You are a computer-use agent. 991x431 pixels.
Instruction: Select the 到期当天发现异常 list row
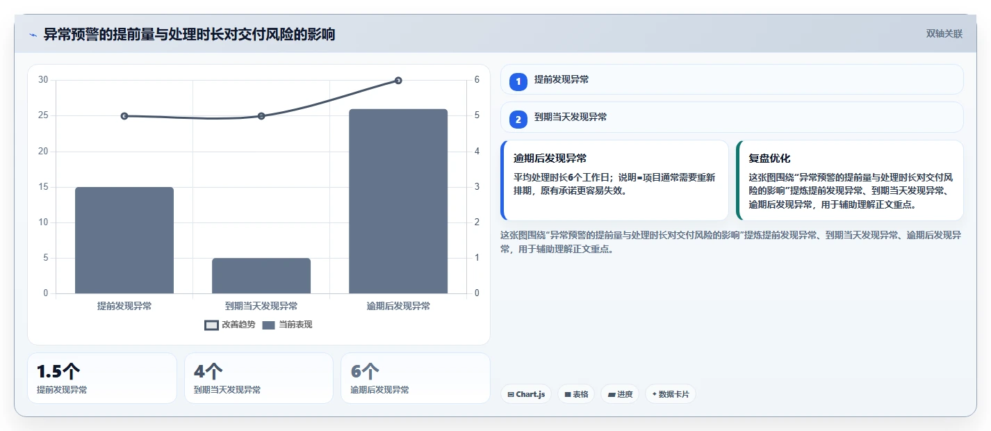pos(732,117)
